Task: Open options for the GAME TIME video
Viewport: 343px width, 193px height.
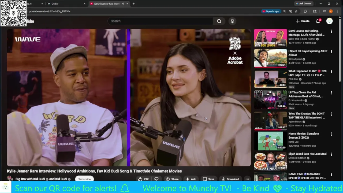Action: [331, 175]
